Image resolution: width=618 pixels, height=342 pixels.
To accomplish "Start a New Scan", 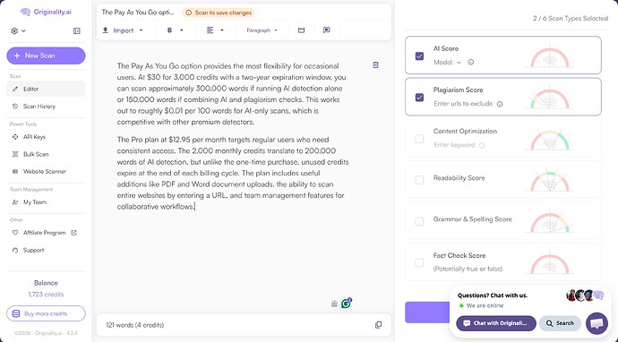I will tap(46, 56).
